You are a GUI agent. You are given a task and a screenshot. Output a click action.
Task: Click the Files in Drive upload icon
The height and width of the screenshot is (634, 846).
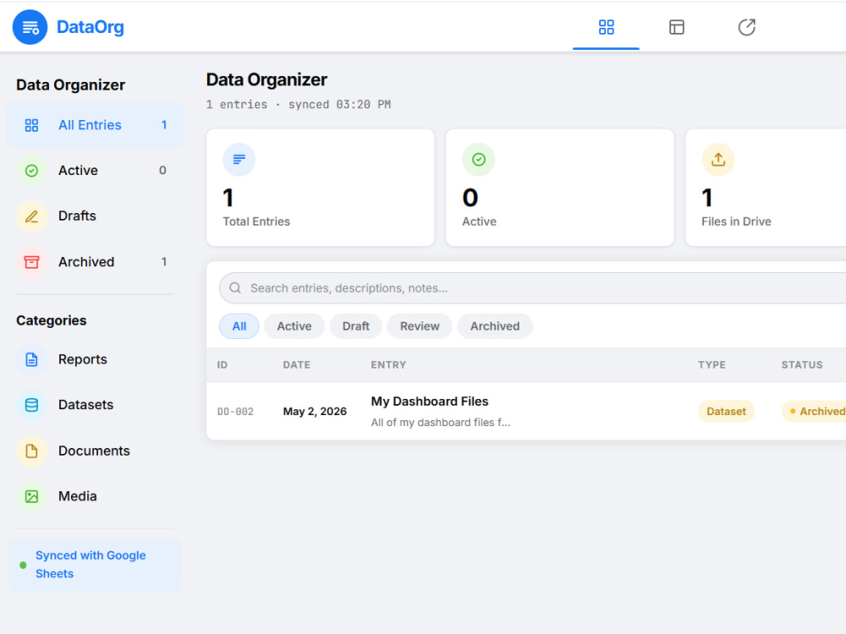tap(718, 160)
